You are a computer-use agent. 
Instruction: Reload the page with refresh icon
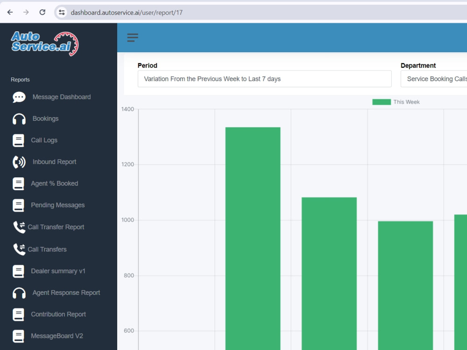point(42,12)
